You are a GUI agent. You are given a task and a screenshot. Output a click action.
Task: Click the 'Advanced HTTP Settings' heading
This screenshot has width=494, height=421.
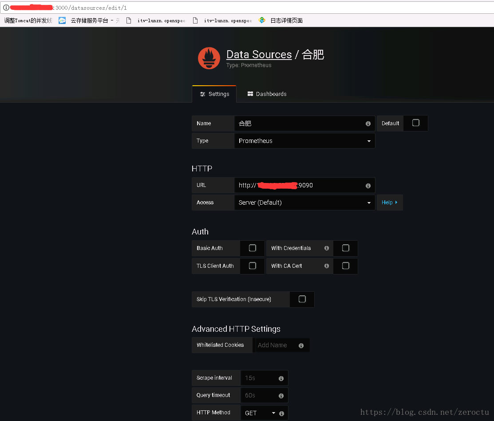point(236,329)
